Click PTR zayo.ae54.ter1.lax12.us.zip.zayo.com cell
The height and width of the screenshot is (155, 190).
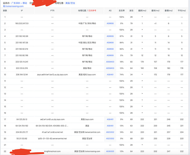point(52,75)
